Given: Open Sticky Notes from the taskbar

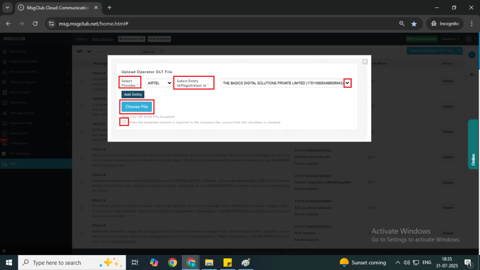Looking at the screenshot, I should 227,262.
